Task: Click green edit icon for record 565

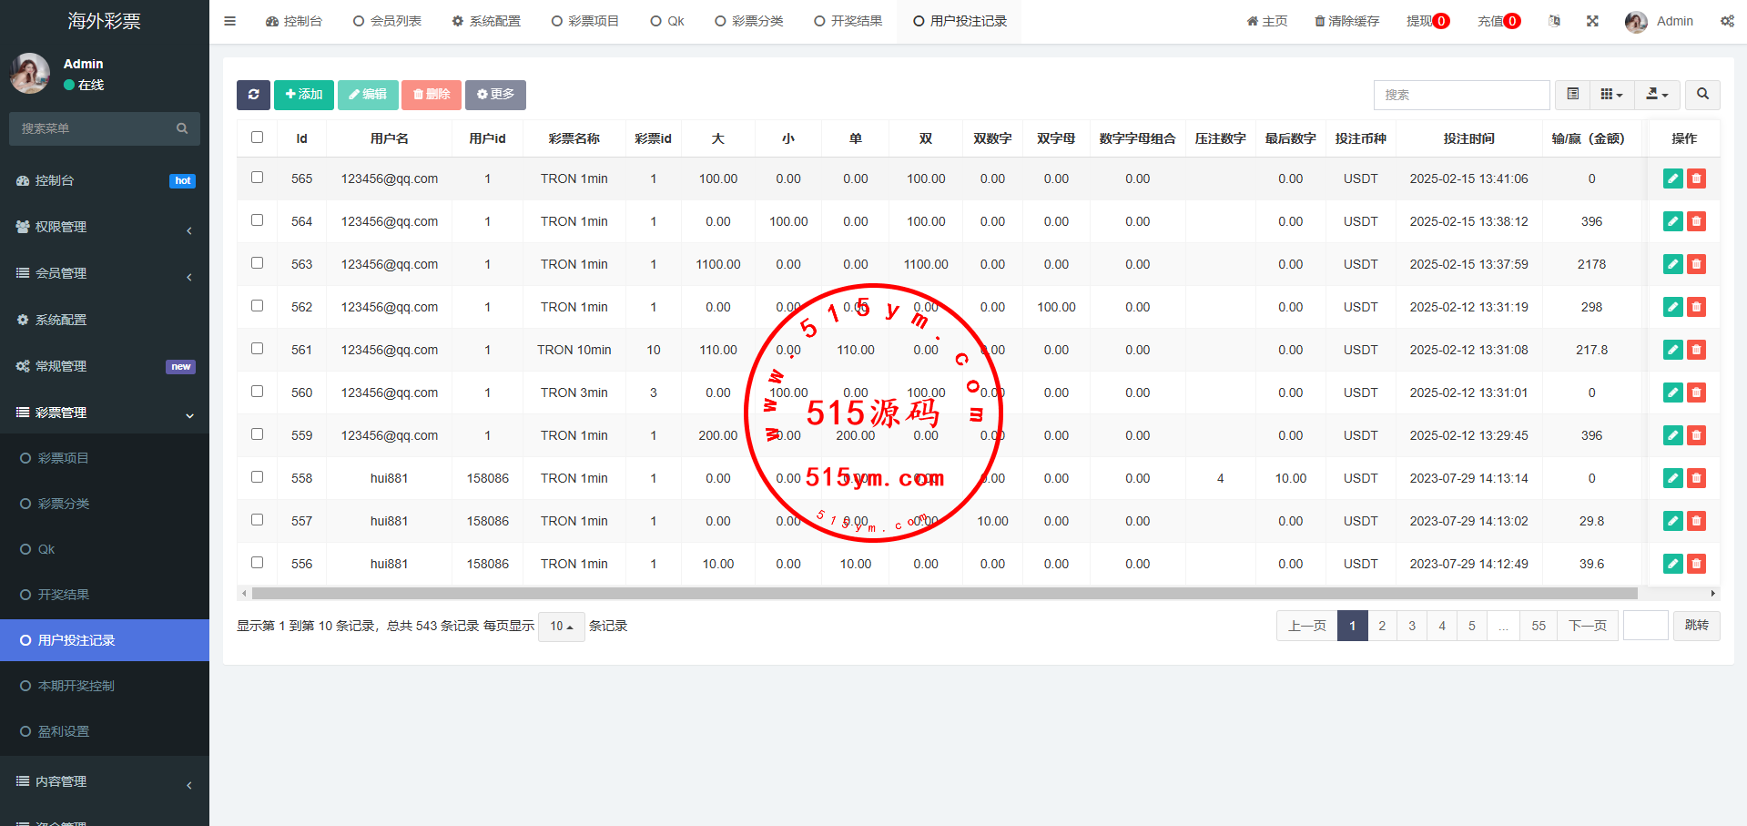Action: [x=1672, y=179]
